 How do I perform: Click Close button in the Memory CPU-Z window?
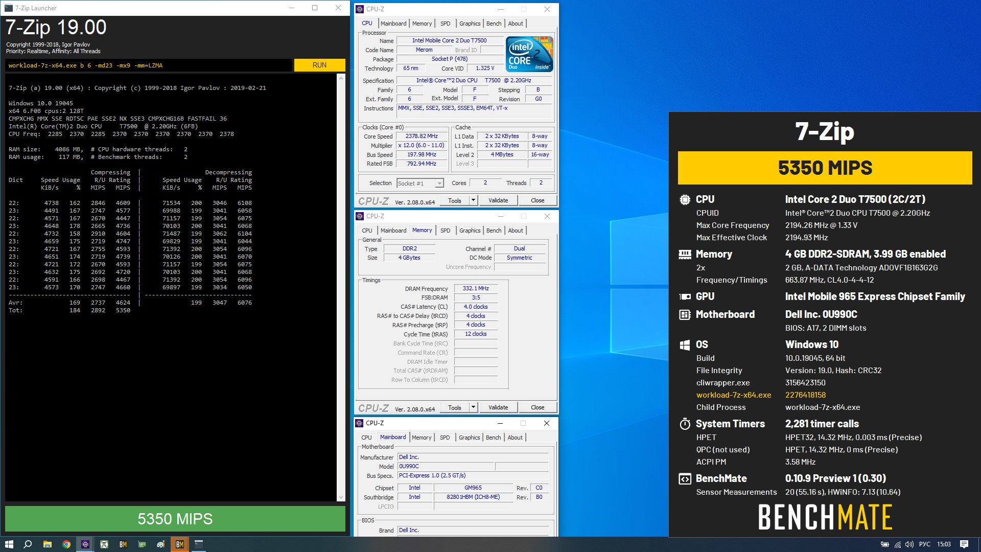tap(538, 407)
